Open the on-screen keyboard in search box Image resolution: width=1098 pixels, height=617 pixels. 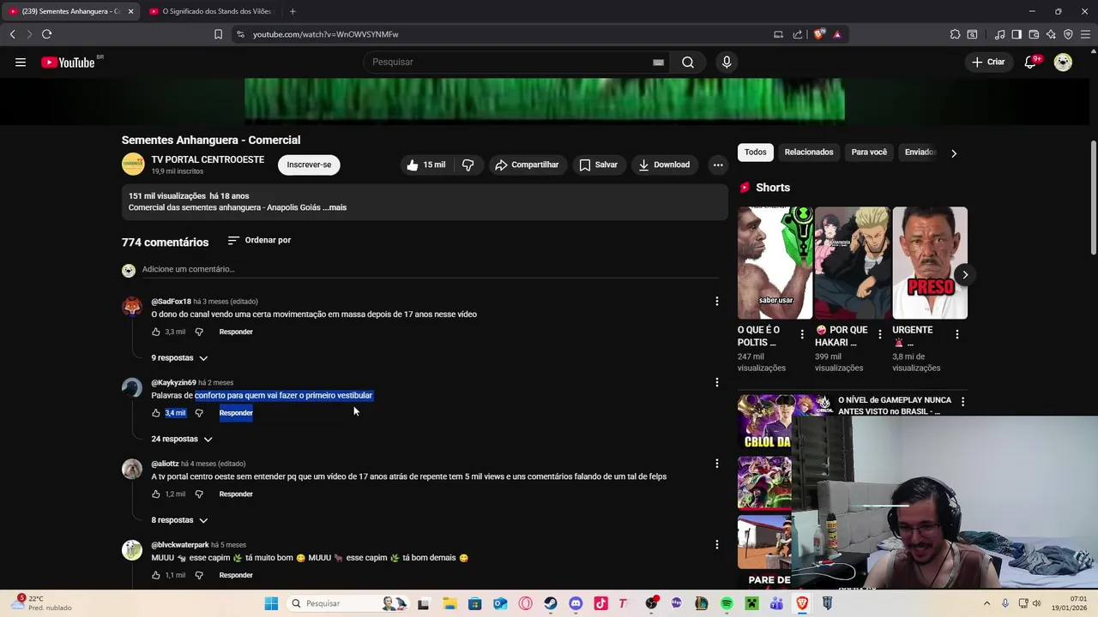(658, 62)
